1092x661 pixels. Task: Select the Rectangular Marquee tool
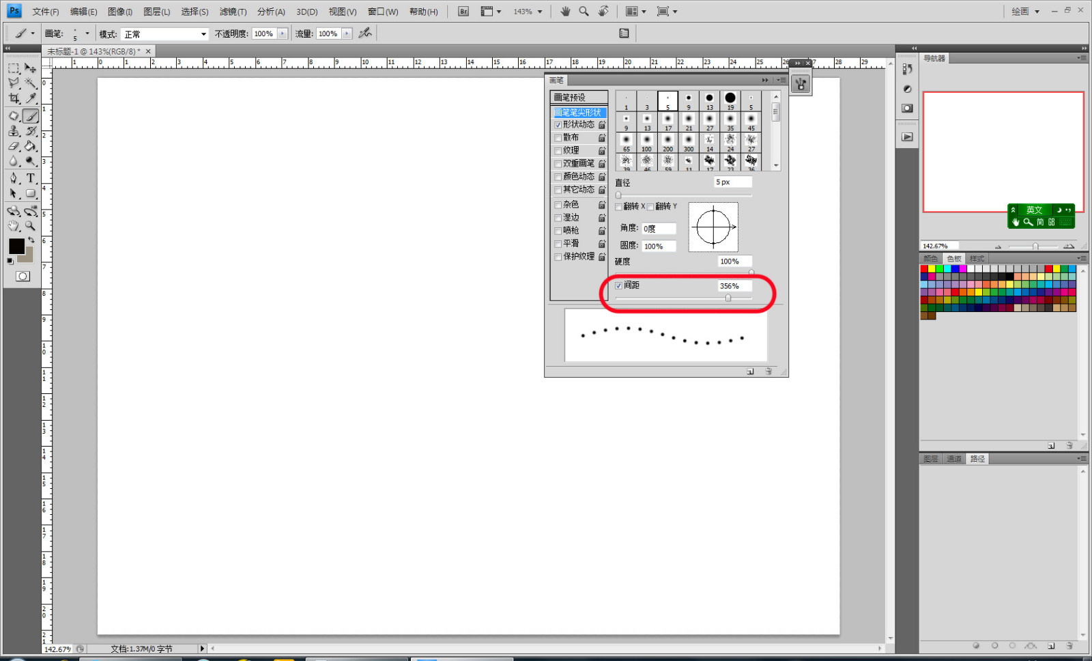(x=14, y=68)
